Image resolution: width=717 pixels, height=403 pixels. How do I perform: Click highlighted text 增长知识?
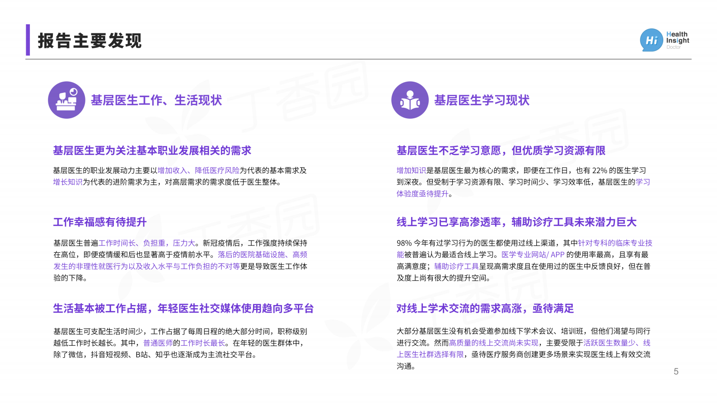click(x=68, y=182)
